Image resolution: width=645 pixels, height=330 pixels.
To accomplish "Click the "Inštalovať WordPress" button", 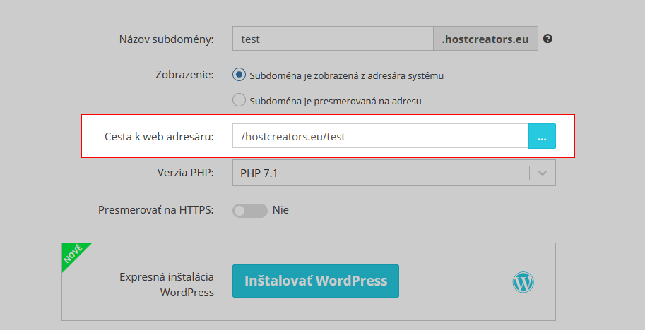I will coord(316,281).
